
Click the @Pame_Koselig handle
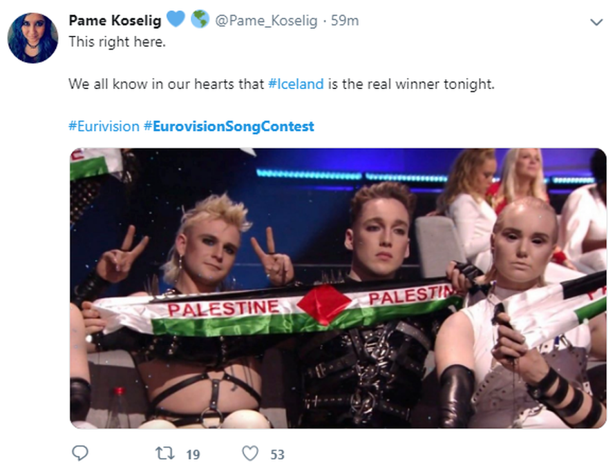point(266,21)
